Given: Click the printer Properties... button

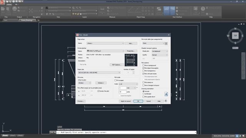Looking at the screenshot, I should pyautogui.click(x=131, y=51).
